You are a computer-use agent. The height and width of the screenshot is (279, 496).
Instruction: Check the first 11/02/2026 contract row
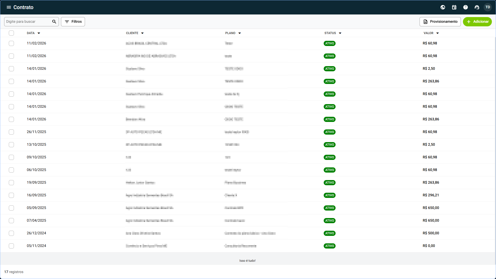[11, 43]
